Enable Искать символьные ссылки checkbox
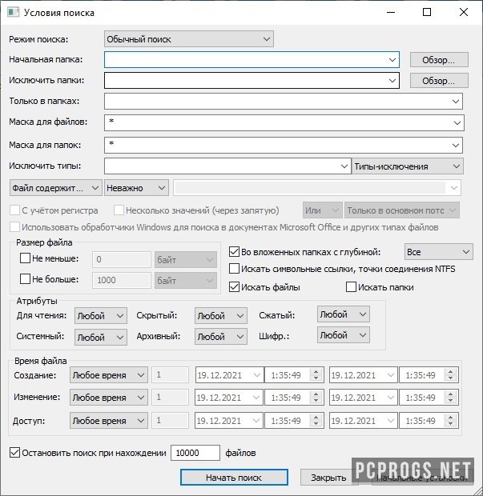 [x=235, y=269]
